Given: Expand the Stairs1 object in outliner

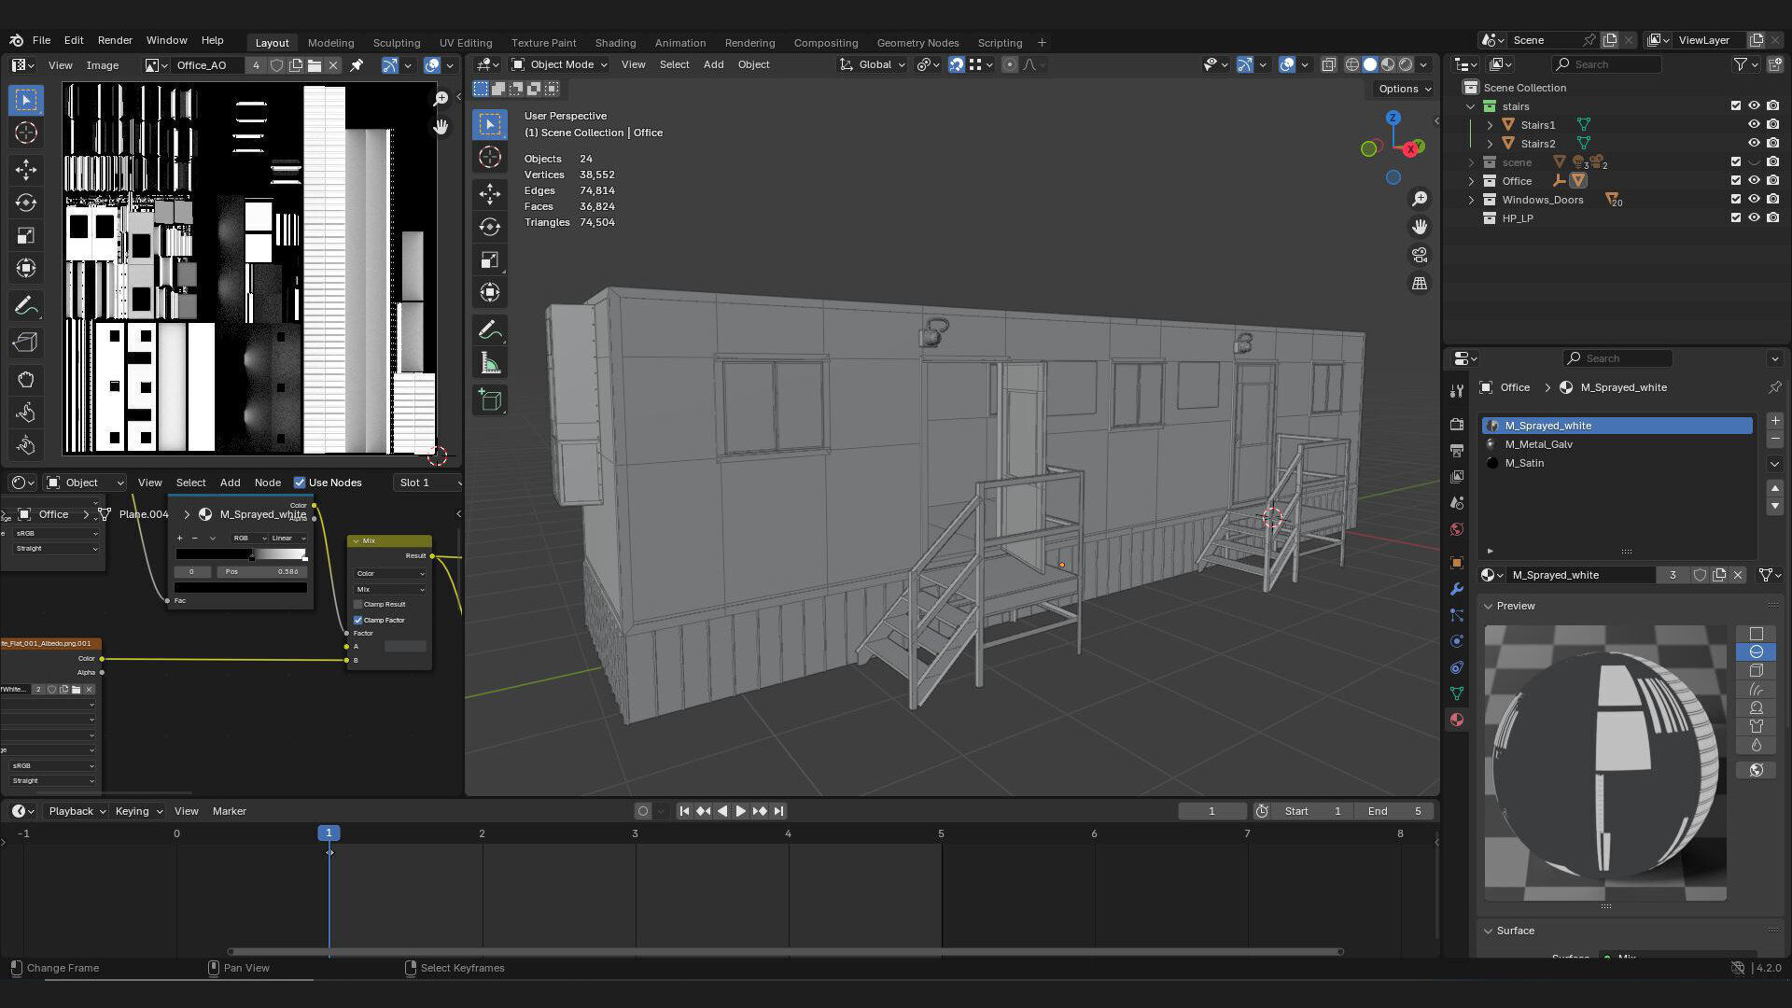Looking at the screenshot, I should coord(1490,125).
